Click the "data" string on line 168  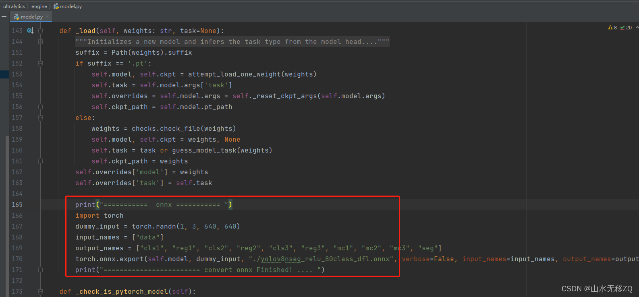click(148, 237)
